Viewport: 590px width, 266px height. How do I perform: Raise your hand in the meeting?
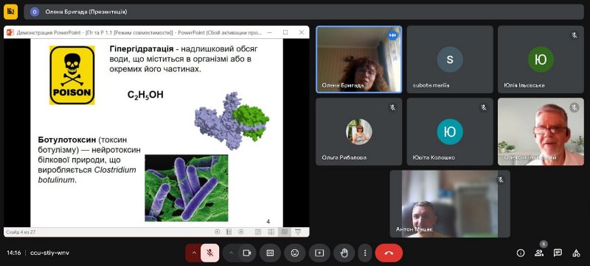tap(344, 254)
